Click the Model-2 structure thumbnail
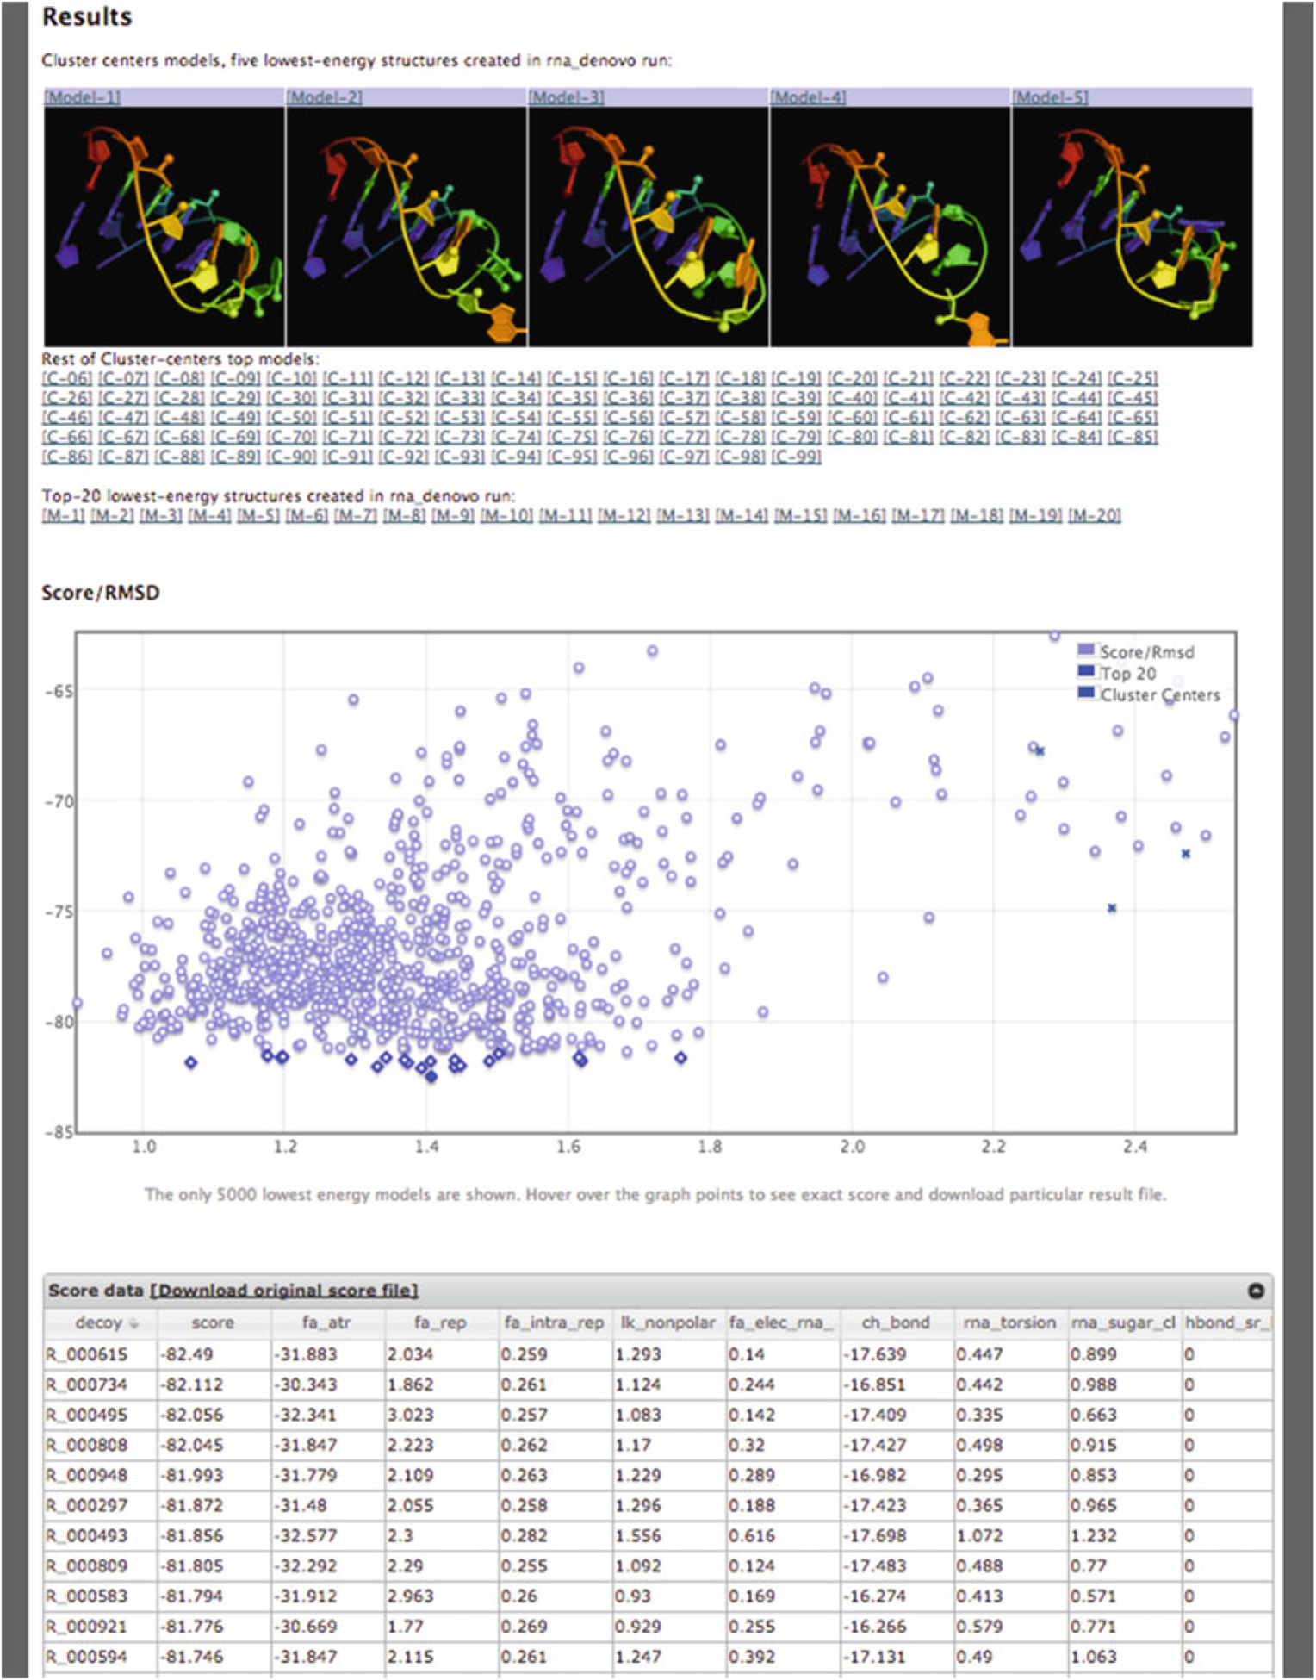 (407, 227)
